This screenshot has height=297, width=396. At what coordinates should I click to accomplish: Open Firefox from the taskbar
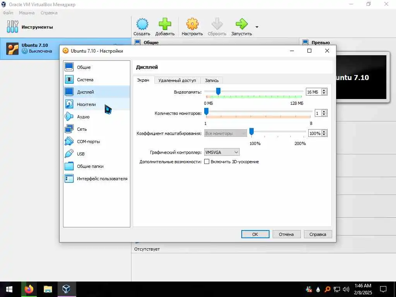click(29, 289)
